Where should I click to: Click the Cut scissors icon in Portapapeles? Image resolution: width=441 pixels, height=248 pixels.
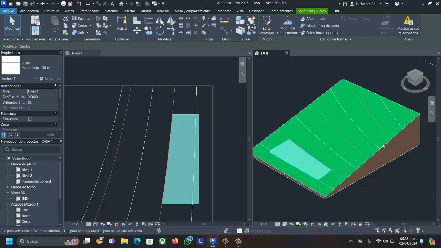pos(66,19)
